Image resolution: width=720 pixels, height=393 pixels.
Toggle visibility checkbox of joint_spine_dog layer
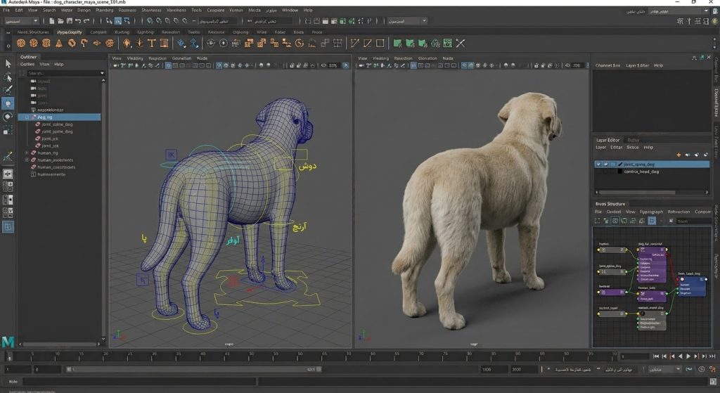598,165
